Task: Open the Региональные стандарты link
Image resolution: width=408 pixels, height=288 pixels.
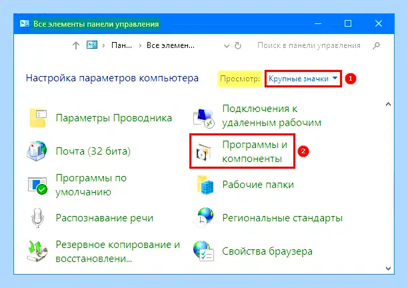Action: 282,218
